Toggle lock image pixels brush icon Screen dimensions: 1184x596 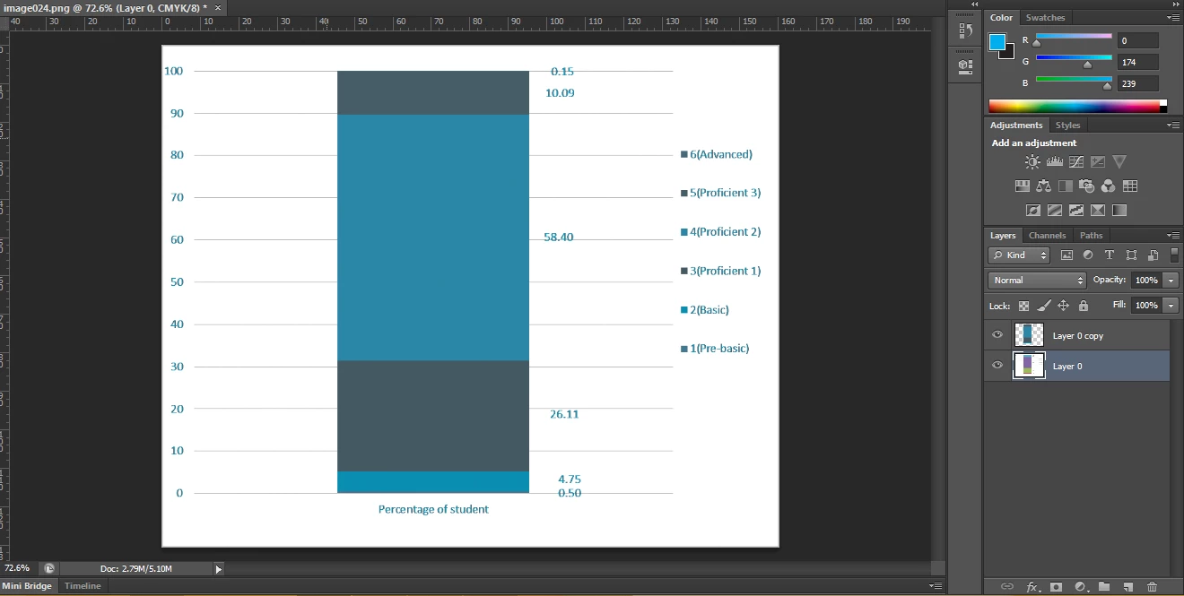[x=1043, y=306]
